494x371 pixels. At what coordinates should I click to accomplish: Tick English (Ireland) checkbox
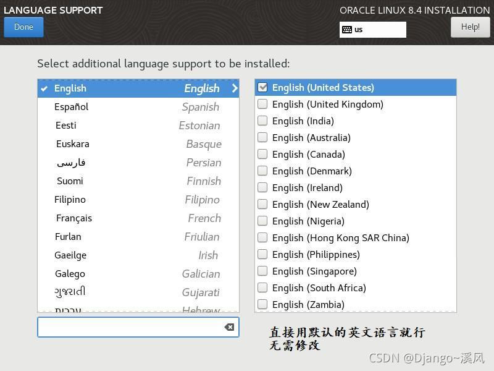tap(262, 188)
